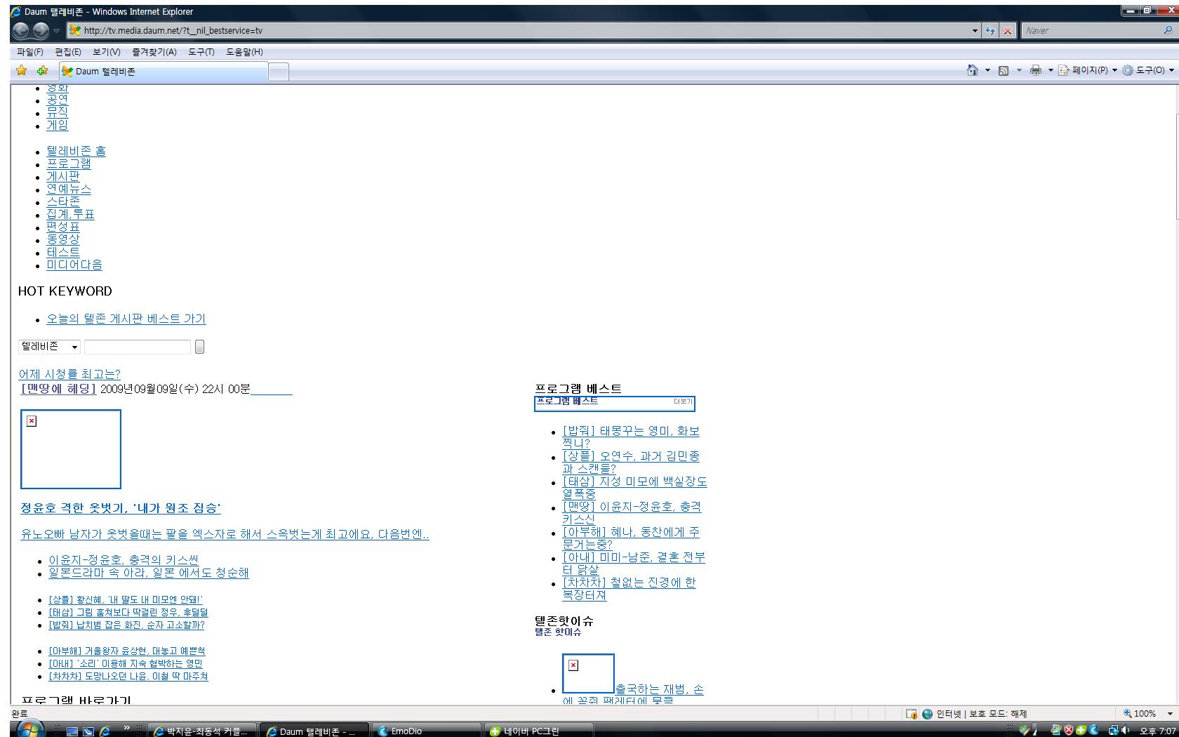Click 오늘의 텔존 게시판 베스트 가기 link
The width and height of the screenshot is (1179, 737).
click(x=126, y=319)
